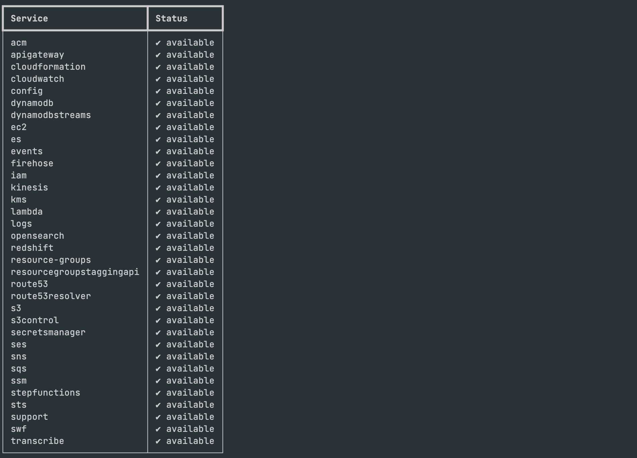Click the checkmark in the dynamodb row
Screen dimensions: 637x458
158,103
